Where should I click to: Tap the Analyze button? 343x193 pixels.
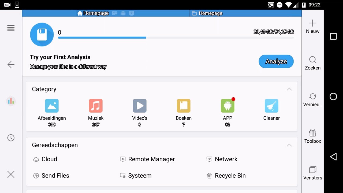pos(276,61)
